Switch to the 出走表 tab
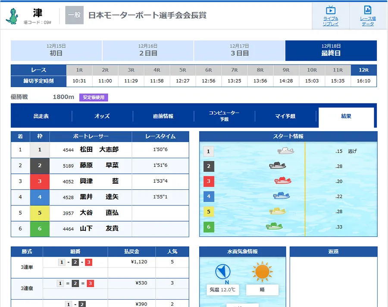The width and height of the screenshot is (388, 307). pos(41,116)
